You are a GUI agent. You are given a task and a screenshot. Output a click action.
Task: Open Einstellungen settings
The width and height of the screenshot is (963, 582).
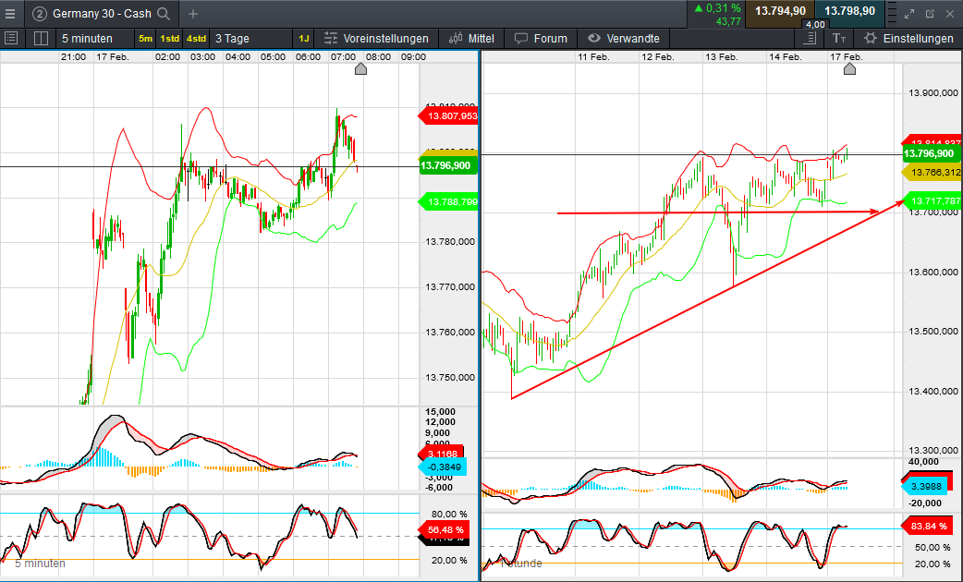pos(908,39)
